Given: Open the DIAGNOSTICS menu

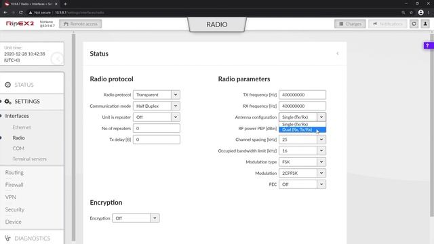Looking at the screenshot, I should [32, 238].
